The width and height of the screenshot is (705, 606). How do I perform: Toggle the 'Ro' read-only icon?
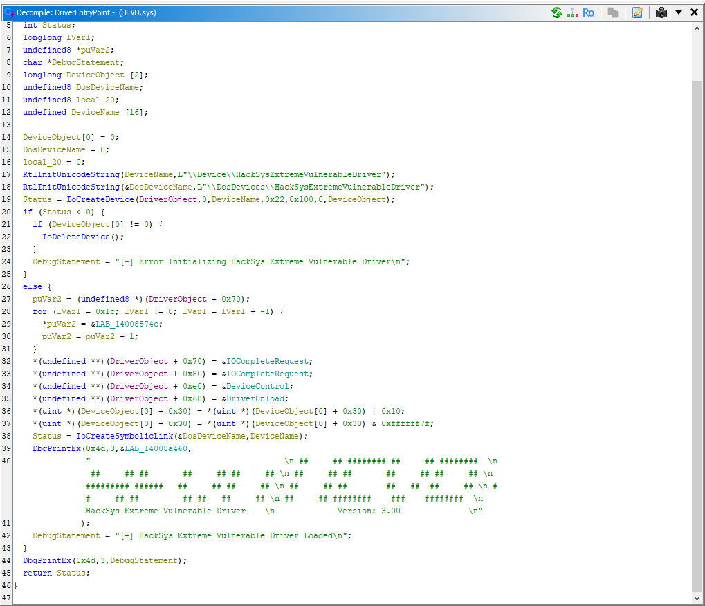click(x=588, y=12)
